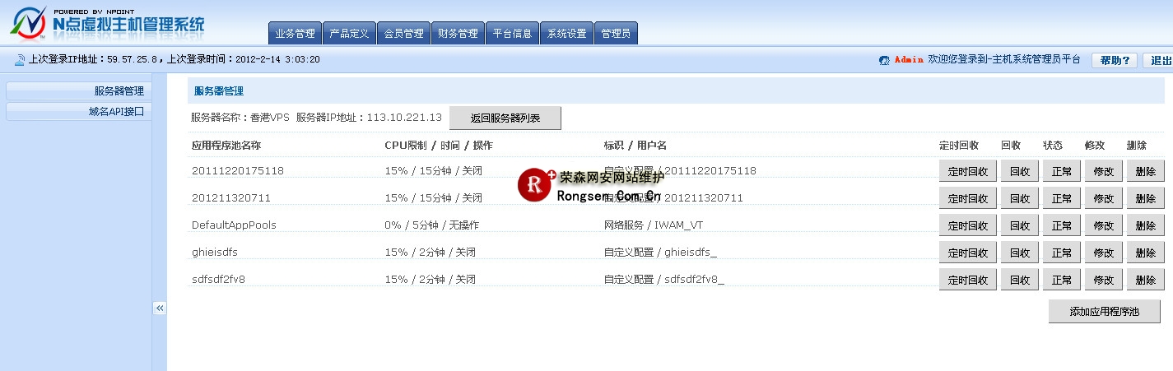1173x371 pixels.
Task: Open the 业务管理 tab
Action: point(295,34)
